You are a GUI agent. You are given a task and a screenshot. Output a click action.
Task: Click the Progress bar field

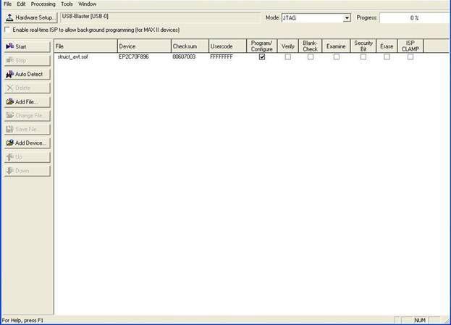[415, 17]
